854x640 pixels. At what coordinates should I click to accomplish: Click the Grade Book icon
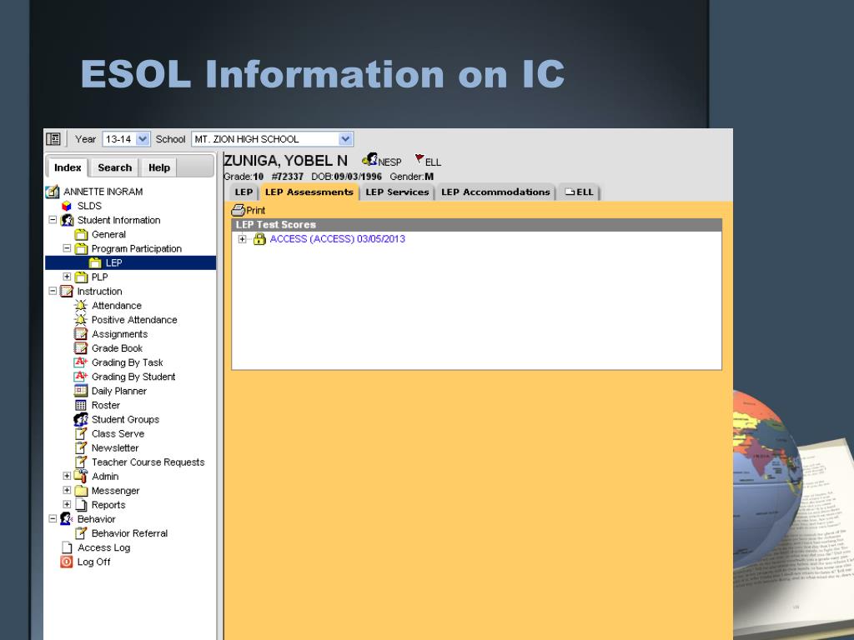coord(81,347)
